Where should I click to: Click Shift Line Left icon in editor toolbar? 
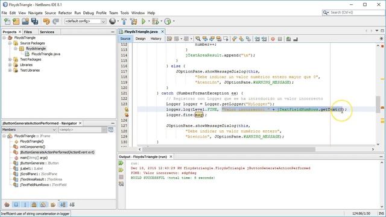pyautogui.click(x=257, y=39)
